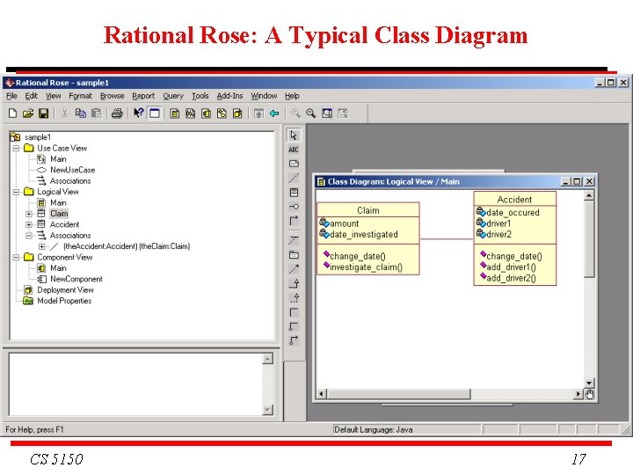
Task: Click the Print icon in the toolbar
Action: pyautogui.click(x=117, y=113)
